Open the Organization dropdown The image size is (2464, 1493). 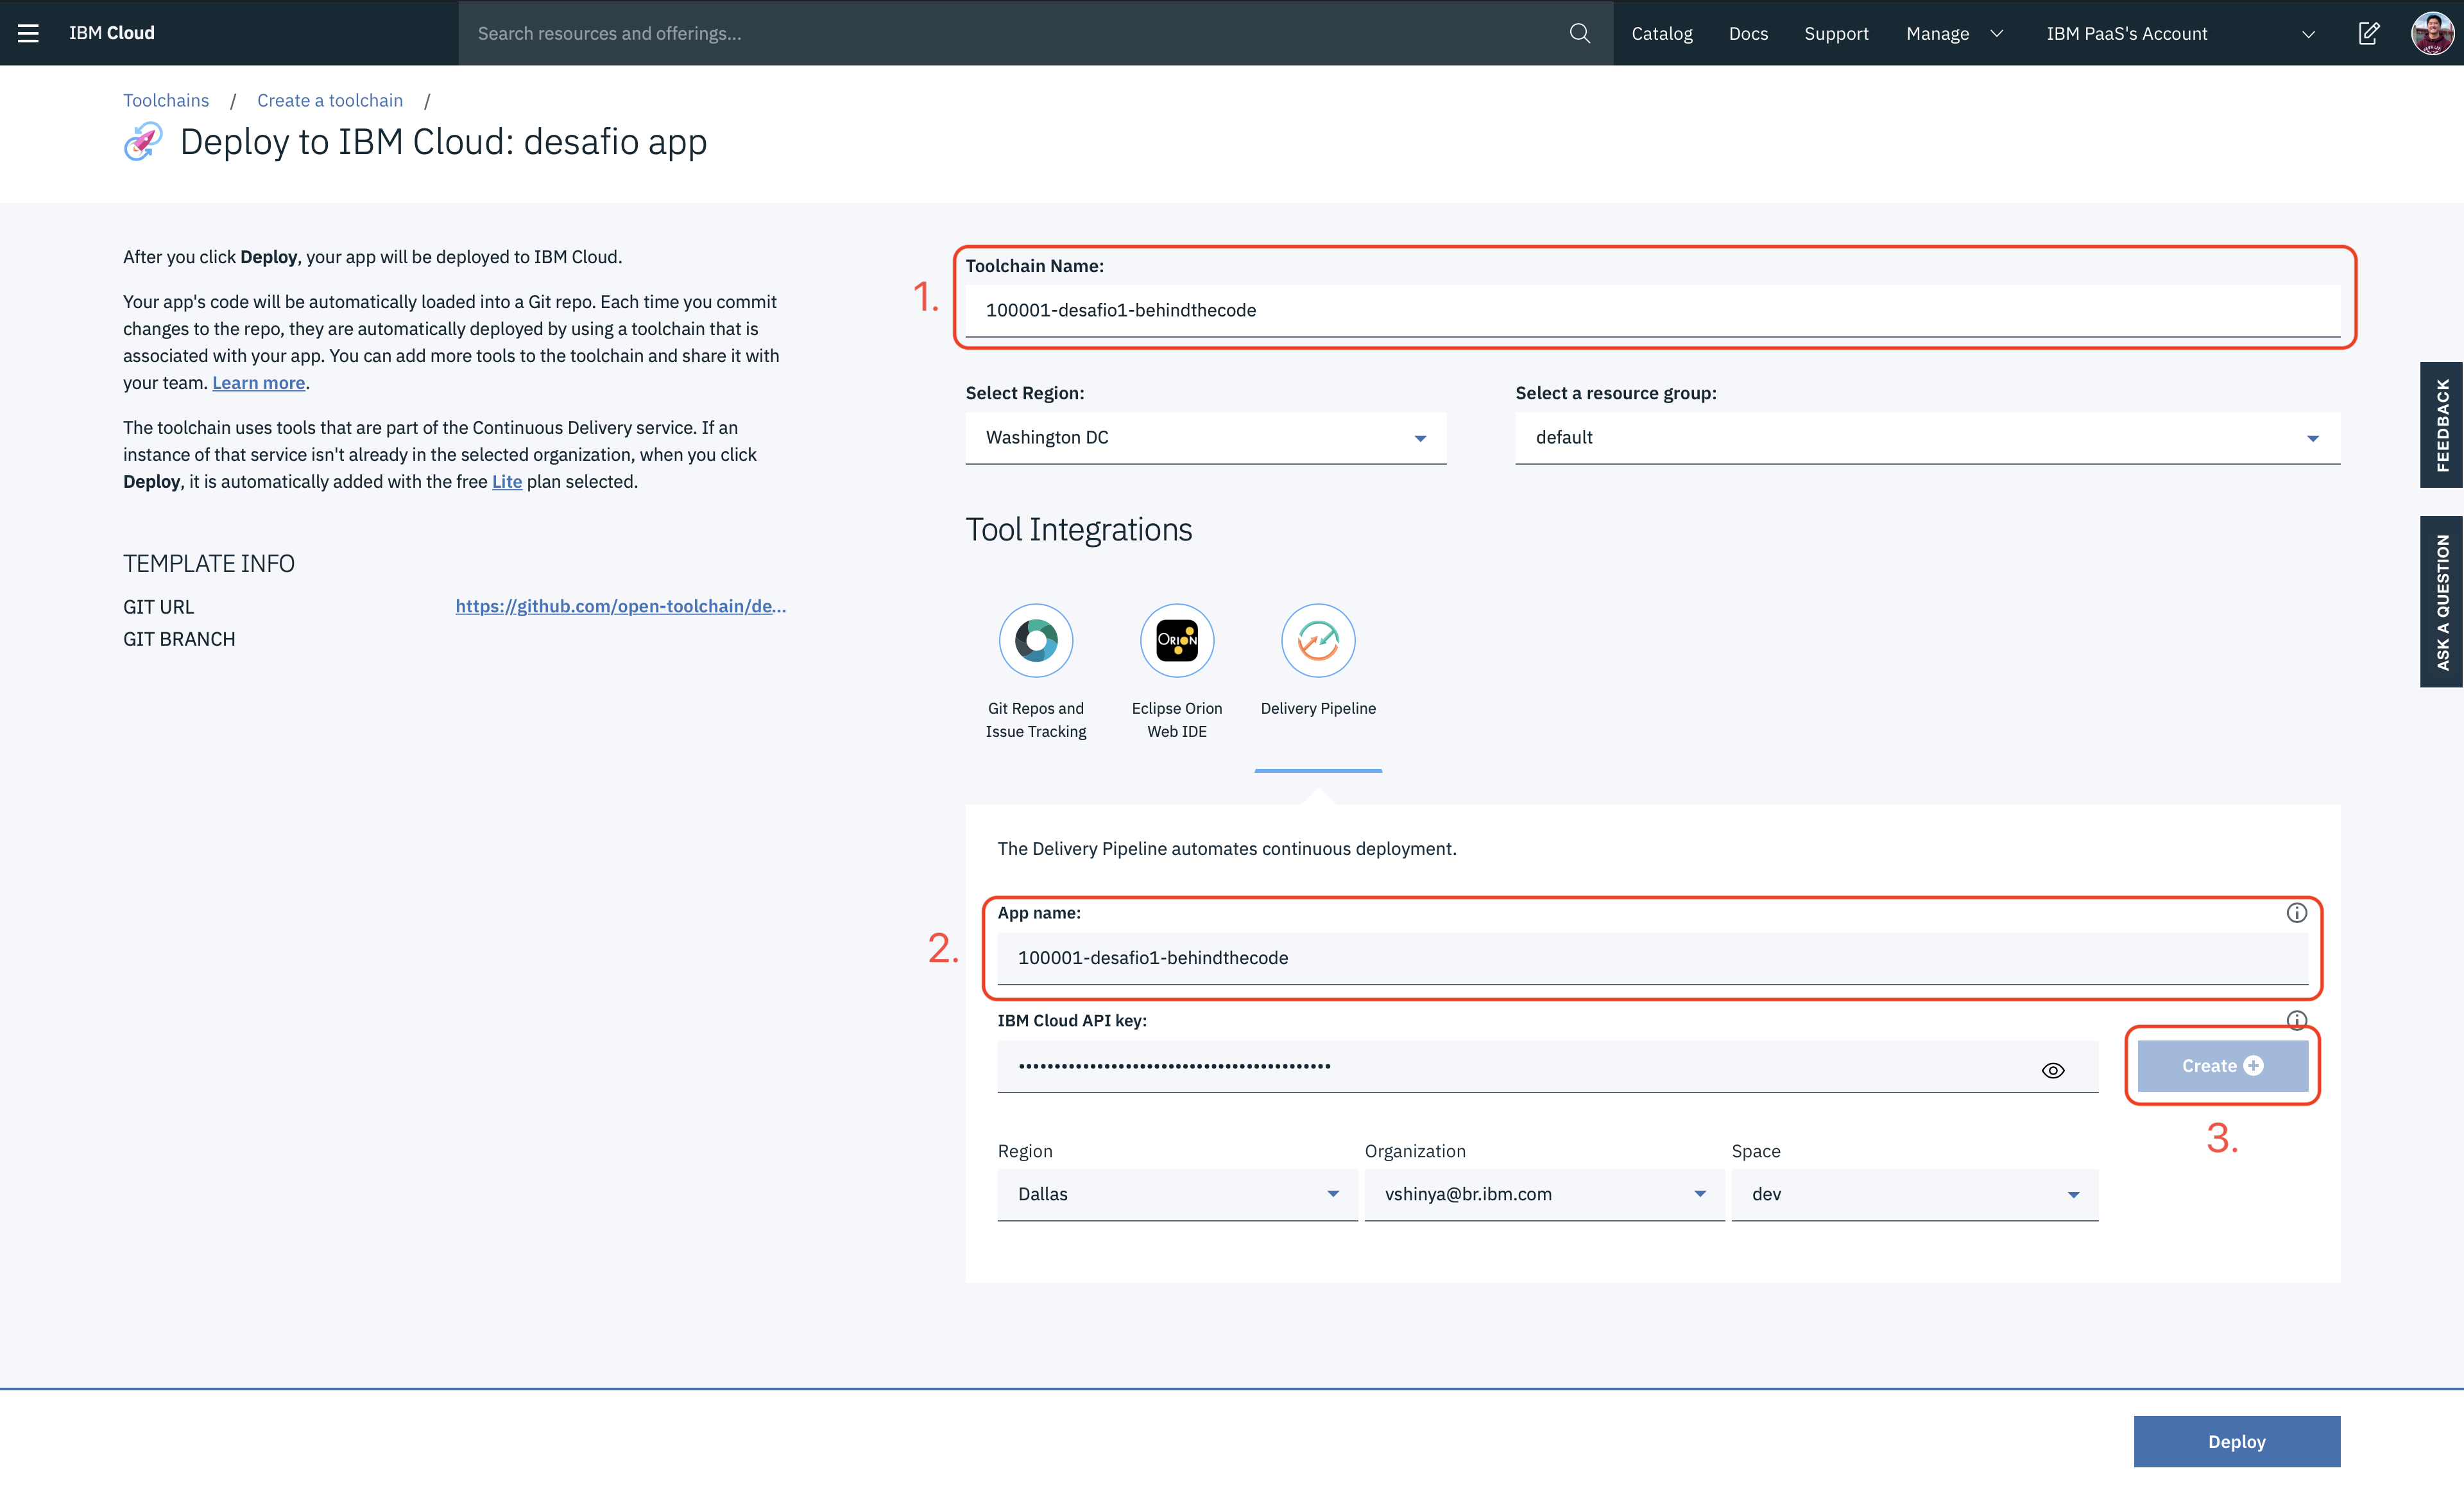tap(1543, 1193)
